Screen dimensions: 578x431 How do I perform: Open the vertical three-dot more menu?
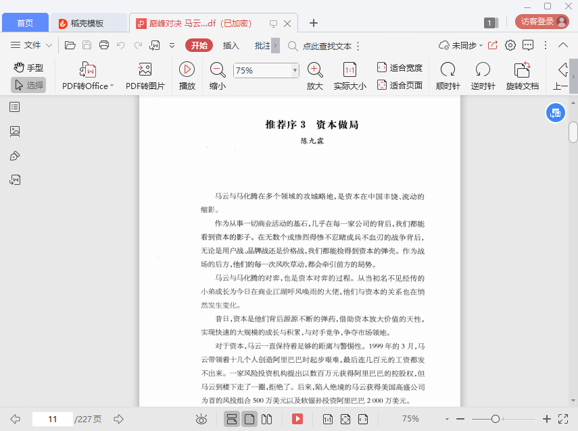tap(546, 45)
